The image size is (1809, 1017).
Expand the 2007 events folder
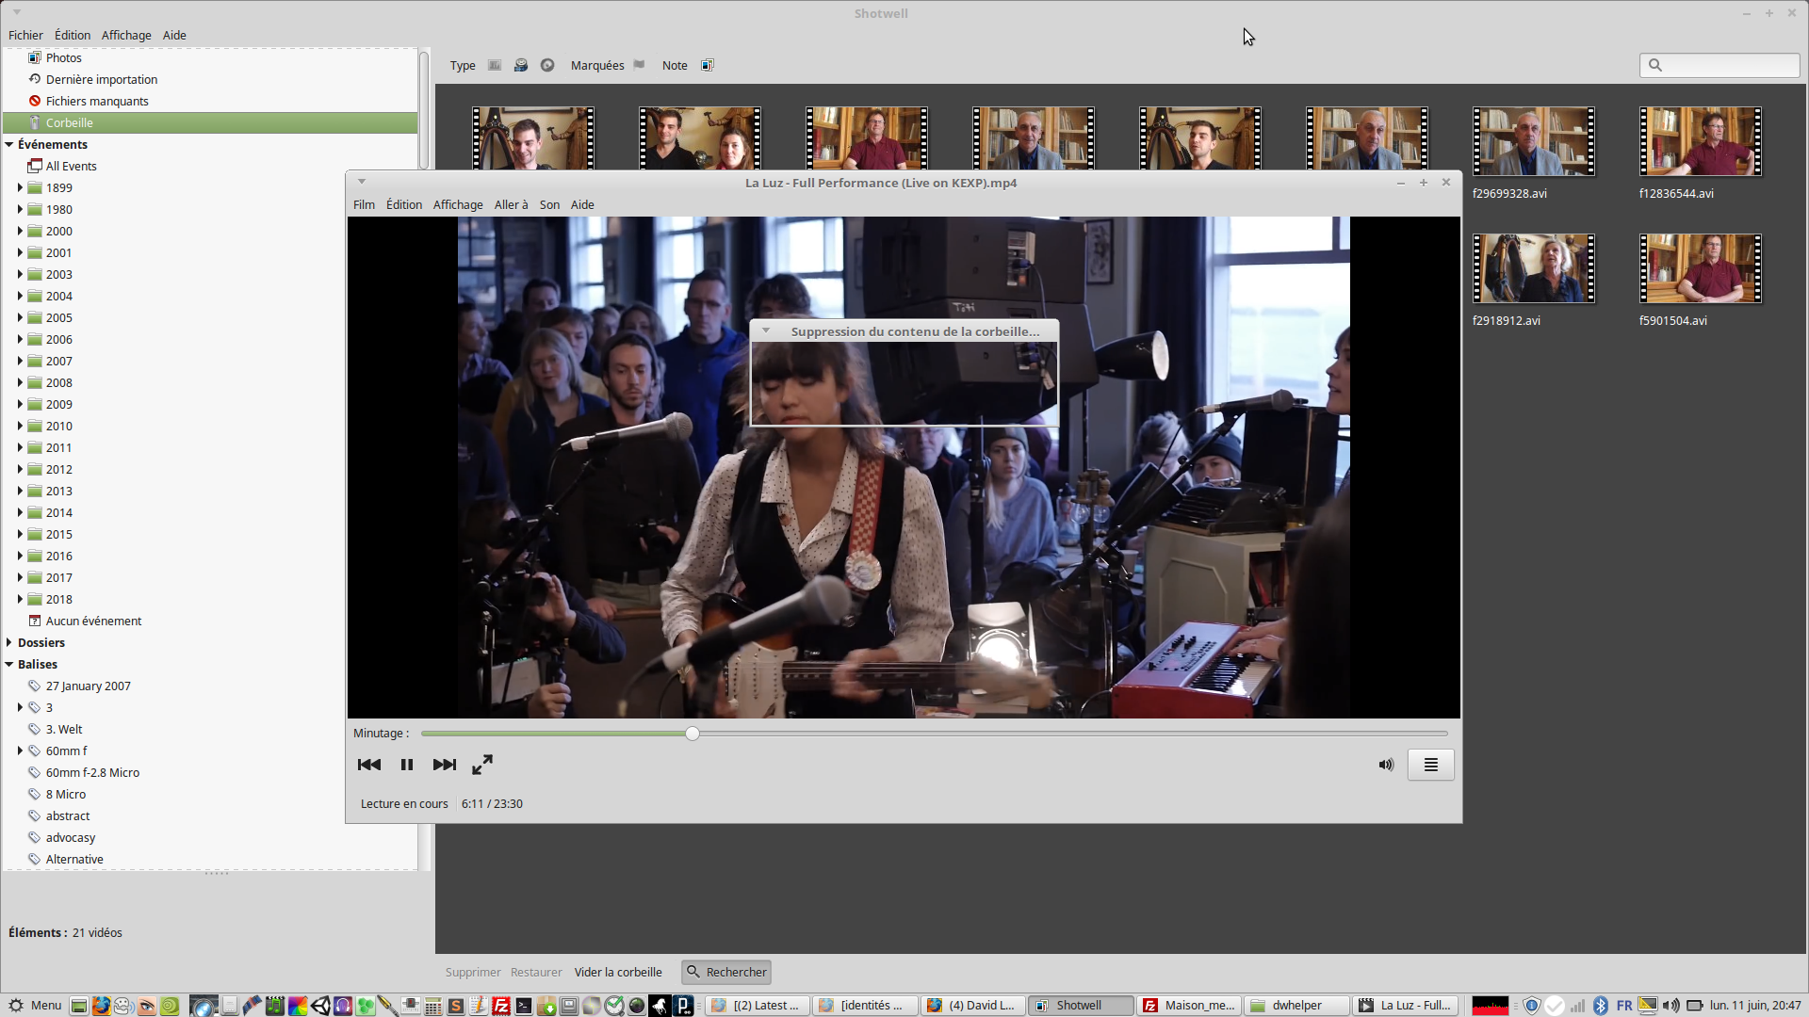[x=20, y=361]
